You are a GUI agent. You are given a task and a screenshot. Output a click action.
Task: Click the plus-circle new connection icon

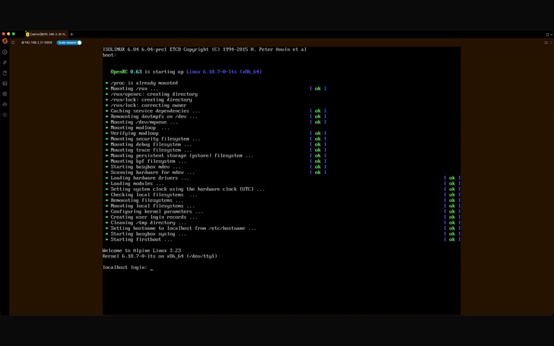tap(5, 52)
